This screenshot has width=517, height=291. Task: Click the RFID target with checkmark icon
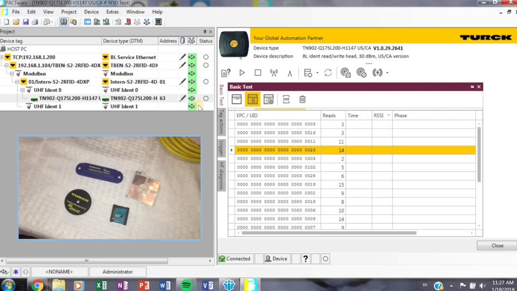pyautogui.click(x=361, y=73)
